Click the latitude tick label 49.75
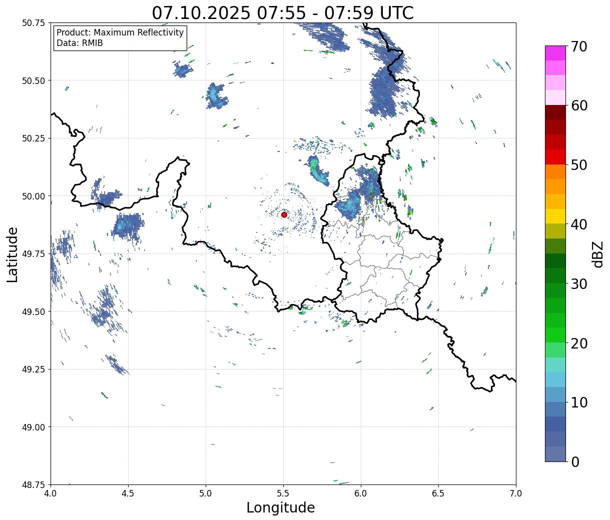The width and height of the screenshot is (610, 520). click(x=34, y=254)
